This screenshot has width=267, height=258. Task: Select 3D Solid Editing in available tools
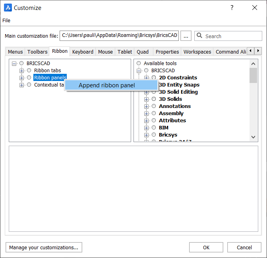point(178,92)
